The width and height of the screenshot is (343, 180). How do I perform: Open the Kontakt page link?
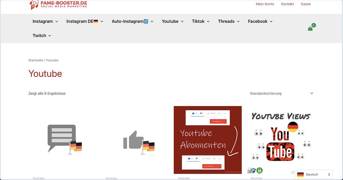(288, 4)
